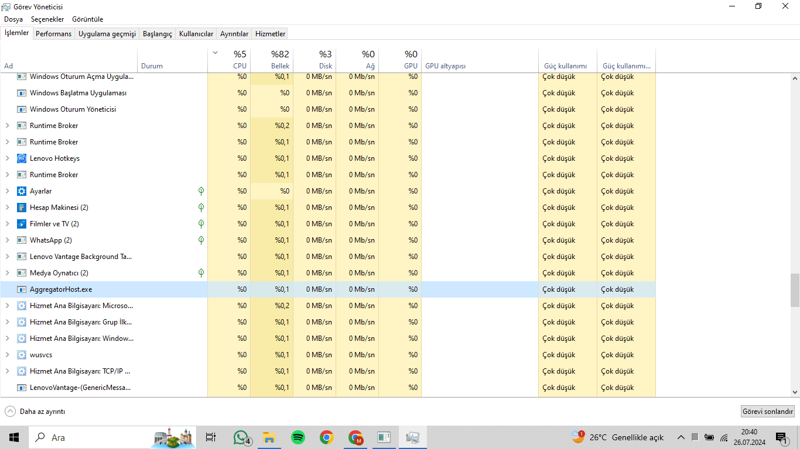Open Task View on the taskbar
This screenshot has width=800, height=449.
click(211, 437)
